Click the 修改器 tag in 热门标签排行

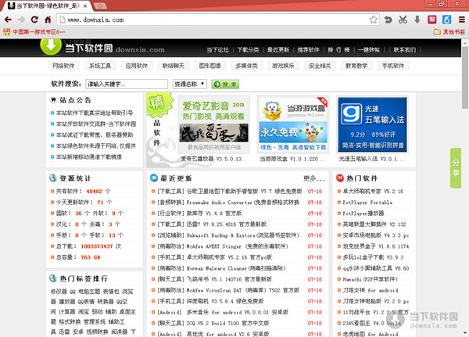click(59, 292)
